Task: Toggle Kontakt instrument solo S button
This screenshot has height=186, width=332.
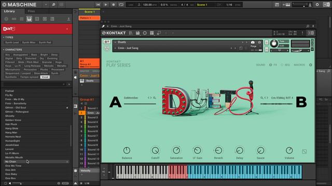Action: [267, 42]
